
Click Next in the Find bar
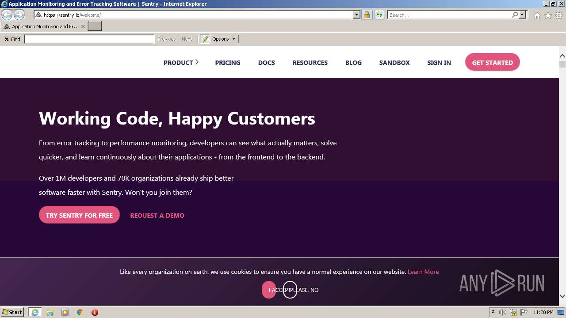[x=187, y=39]
